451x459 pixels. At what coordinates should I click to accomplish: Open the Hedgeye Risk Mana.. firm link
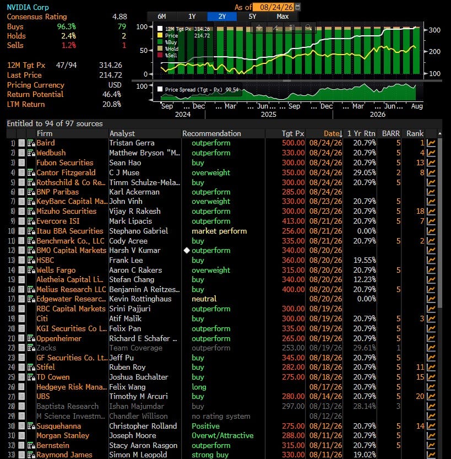point(72,387)
